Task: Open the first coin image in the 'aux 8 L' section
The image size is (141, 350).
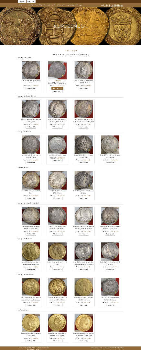Action: 31,181
